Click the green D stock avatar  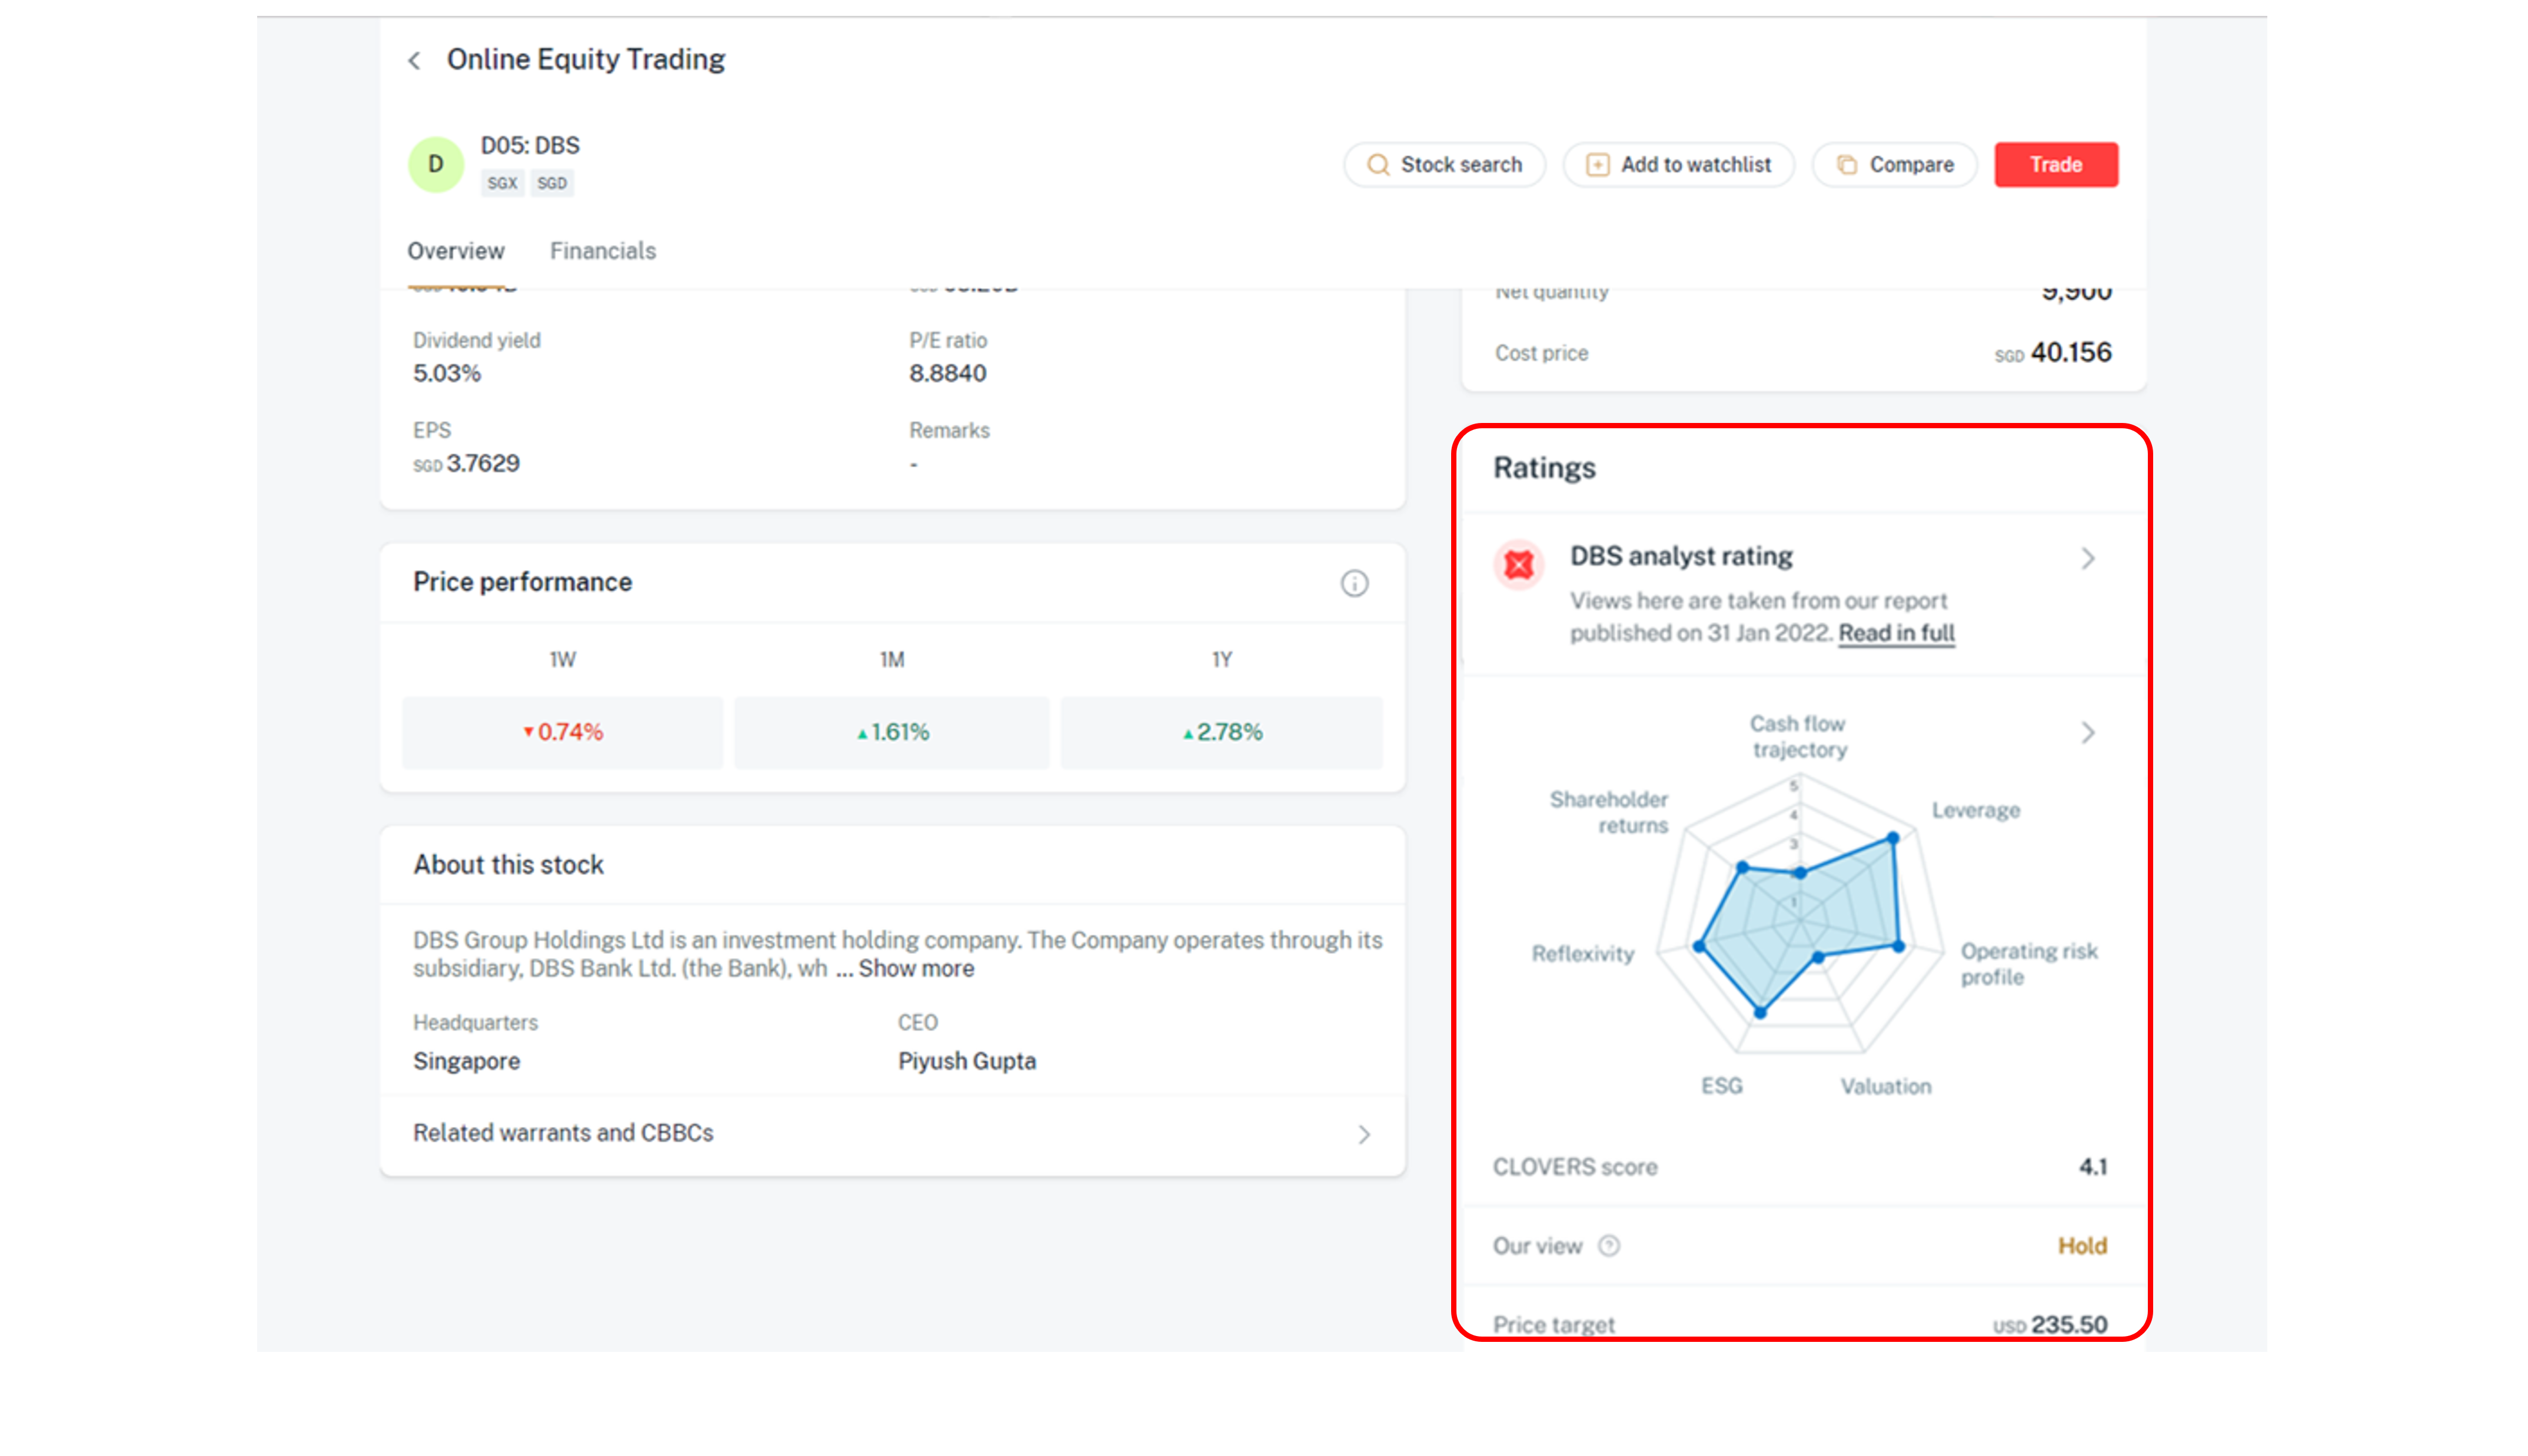[x=436, y=164]
